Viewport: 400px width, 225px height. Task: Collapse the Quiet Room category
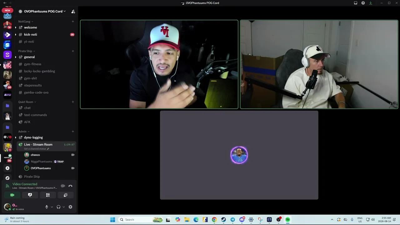pos(27,102)
